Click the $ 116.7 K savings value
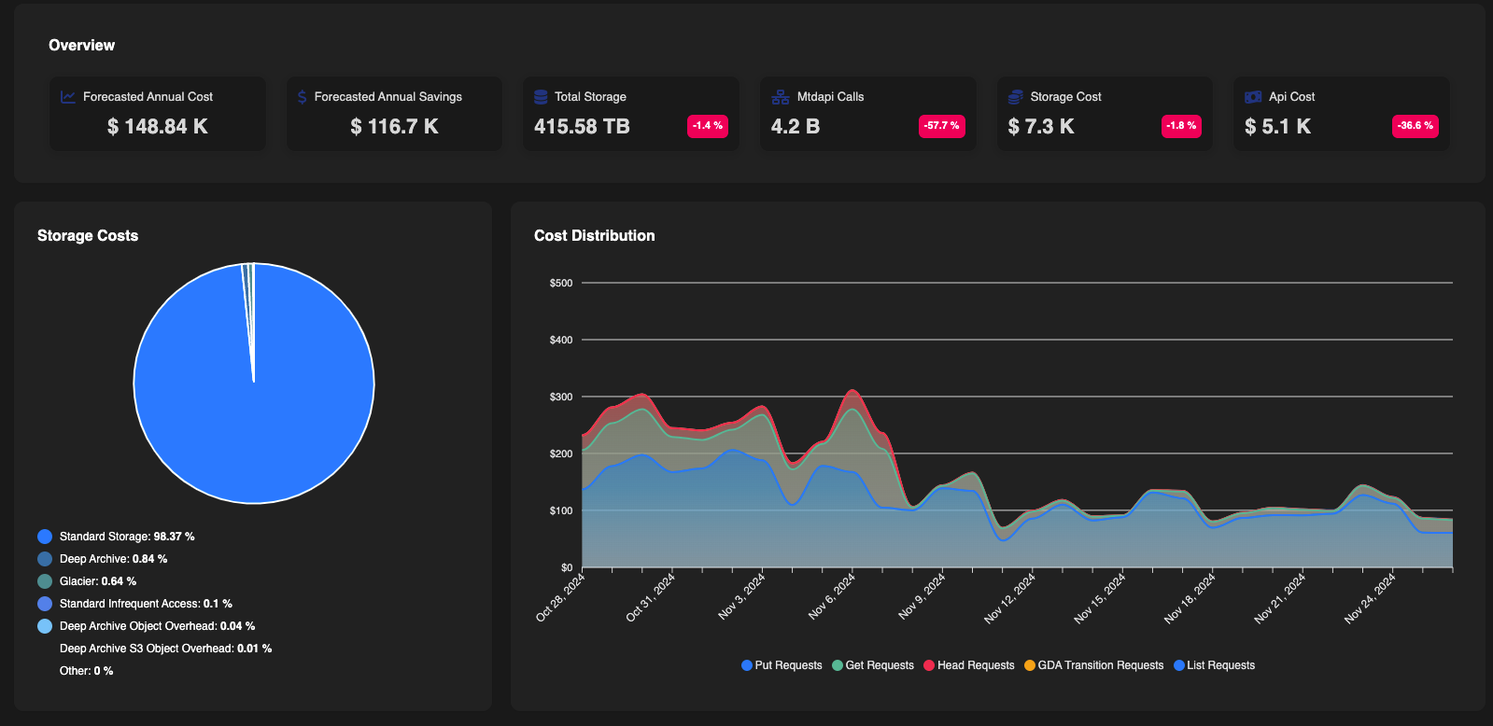The image size is (1493, 726). [394, 127]
